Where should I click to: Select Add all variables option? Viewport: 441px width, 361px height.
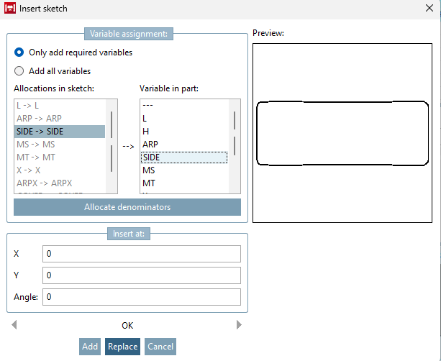[x=19, y=71]
